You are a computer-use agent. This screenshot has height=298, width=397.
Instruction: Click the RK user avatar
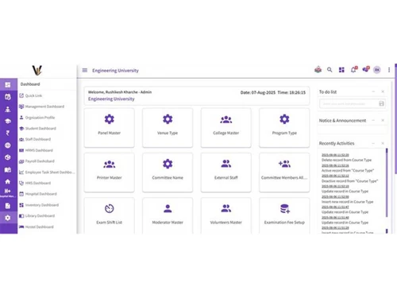tap(377, 70)
